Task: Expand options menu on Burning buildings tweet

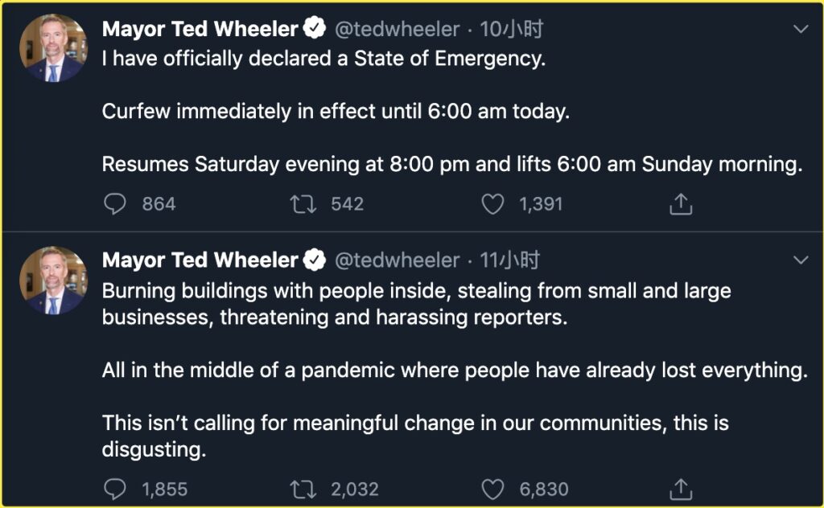Action: click(x=801, y=260)
